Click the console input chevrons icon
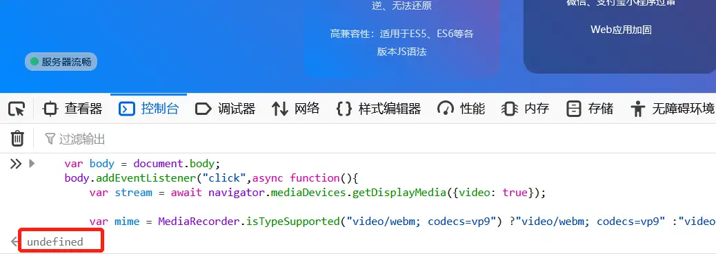Screen dimensions: 716x258 (16, 164)
